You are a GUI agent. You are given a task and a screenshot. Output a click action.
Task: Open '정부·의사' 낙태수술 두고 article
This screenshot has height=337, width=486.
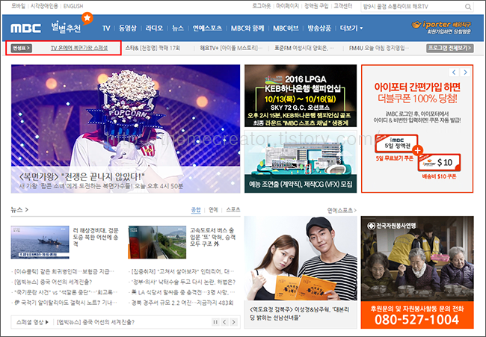tap(182, 282)
